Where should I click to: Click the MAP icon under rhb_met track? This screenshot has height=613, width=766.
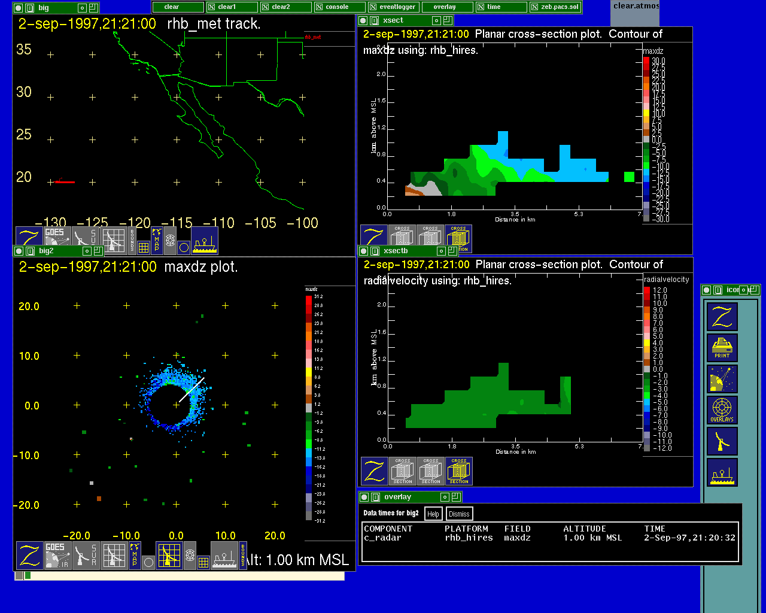pos(157,240)
